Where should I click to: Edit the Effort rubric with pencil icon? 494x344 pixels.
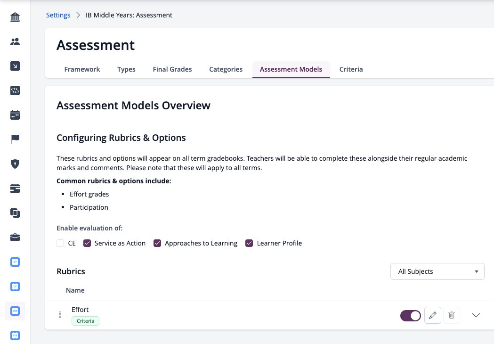(x=433, y=315)
